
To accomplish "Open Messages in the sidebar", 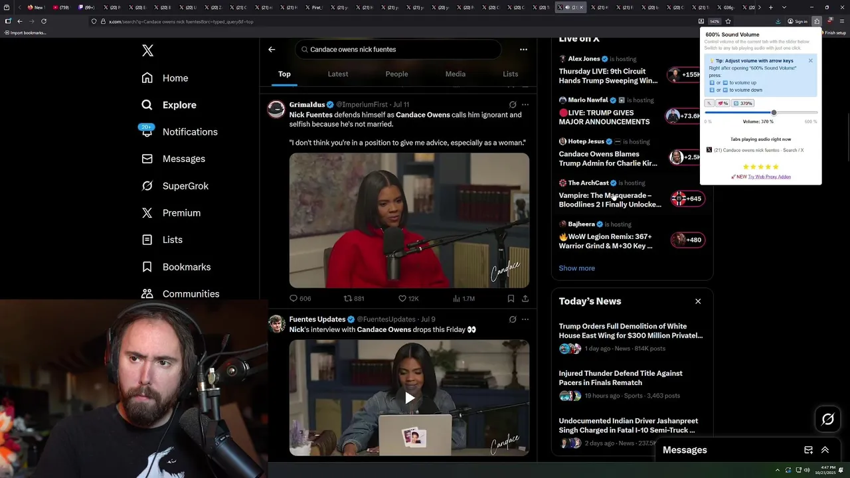I will coord(173,159).
